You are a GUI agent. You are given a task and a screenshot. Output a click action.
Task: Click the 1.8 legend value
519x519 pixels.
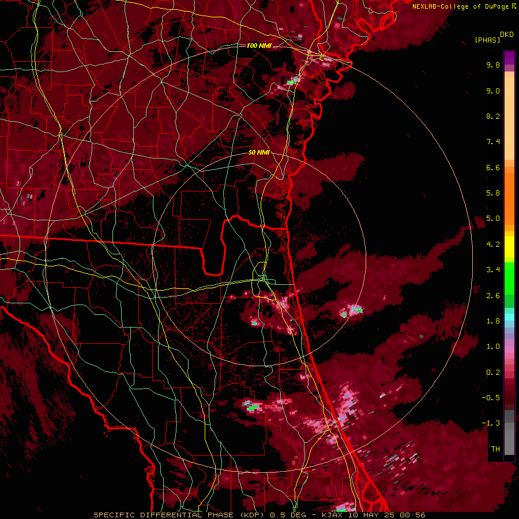493,321
